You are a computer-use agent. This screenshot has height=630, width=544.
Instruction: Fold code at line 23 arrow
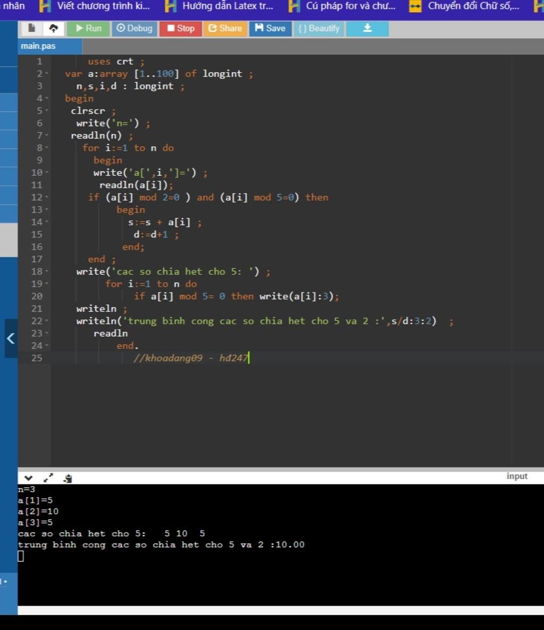(47, 334)
